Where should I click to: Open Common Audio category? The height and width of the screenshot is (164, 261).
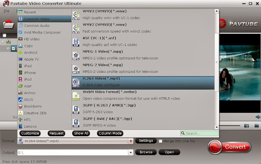(x=44, y=26)
